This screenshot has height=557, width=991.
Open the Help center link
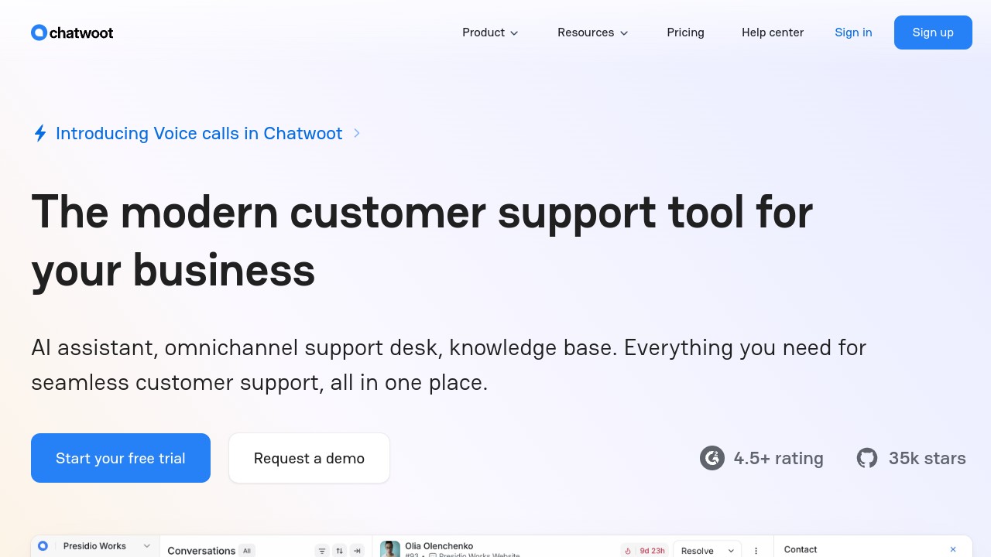pos(773,32)
